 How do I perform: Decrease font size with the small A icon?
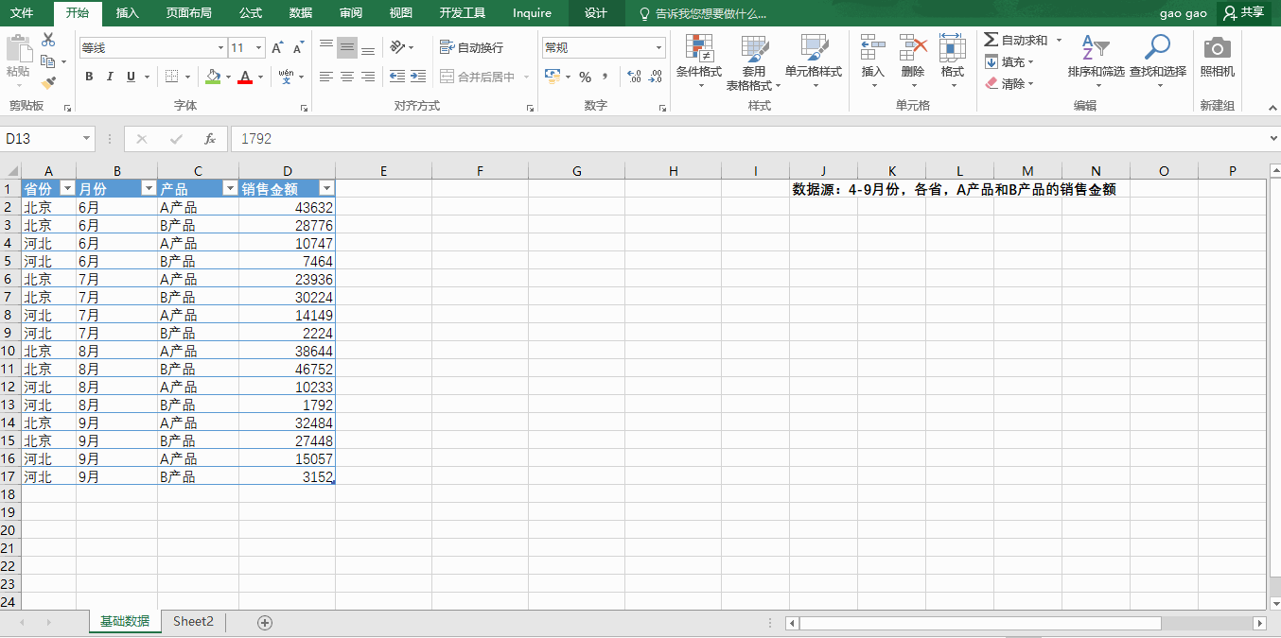coord(298,47)
